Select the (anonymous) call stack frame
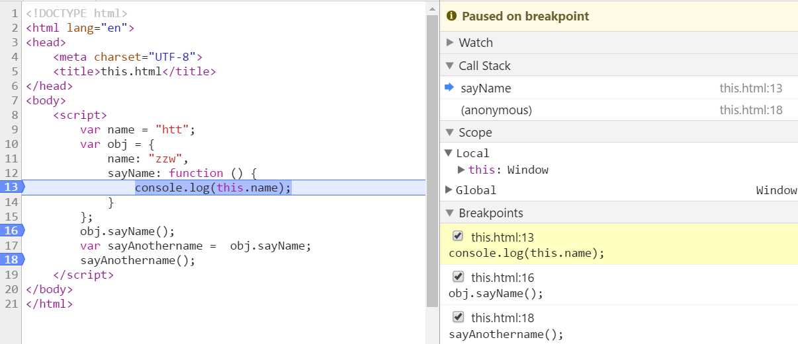 pyautogui.click(x=619, y=110)
